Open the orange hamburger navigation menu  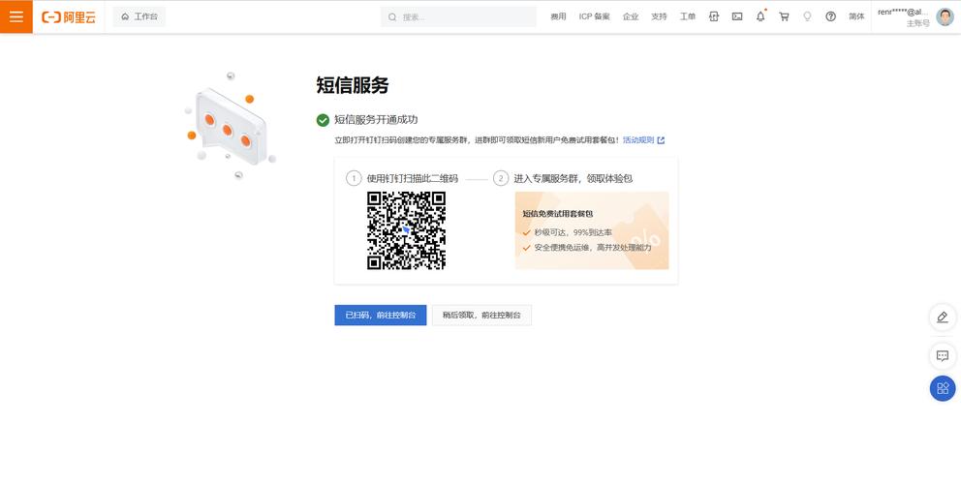[x=15, y=16]
